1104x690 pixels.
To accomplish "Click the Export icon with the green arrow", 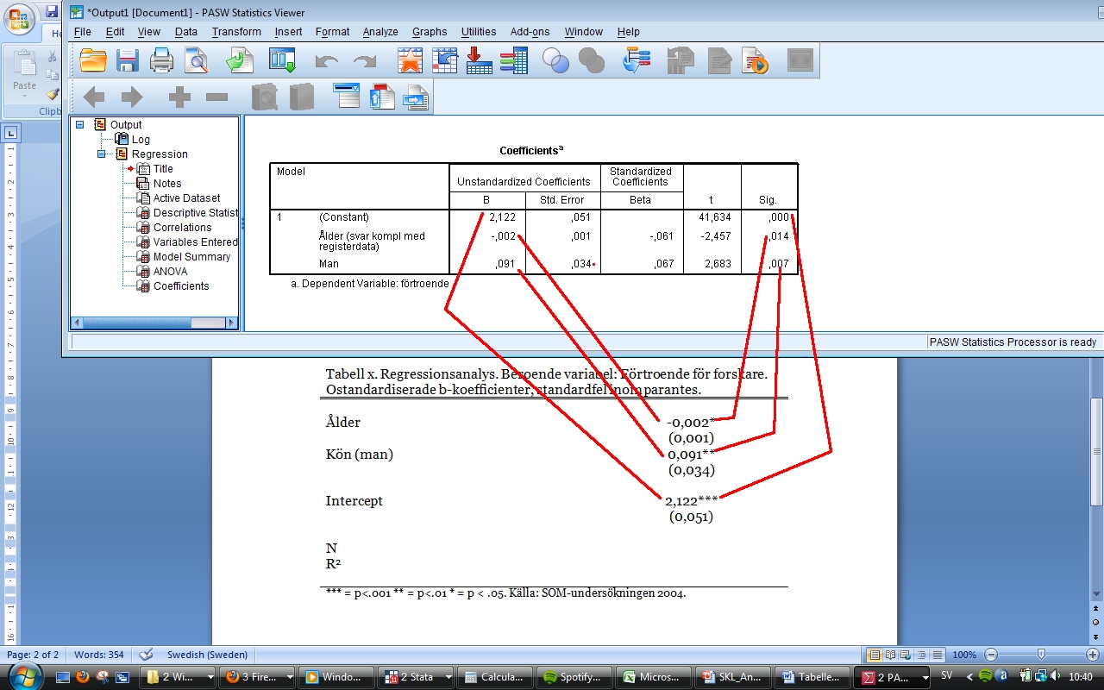I will tap(240, 61).
